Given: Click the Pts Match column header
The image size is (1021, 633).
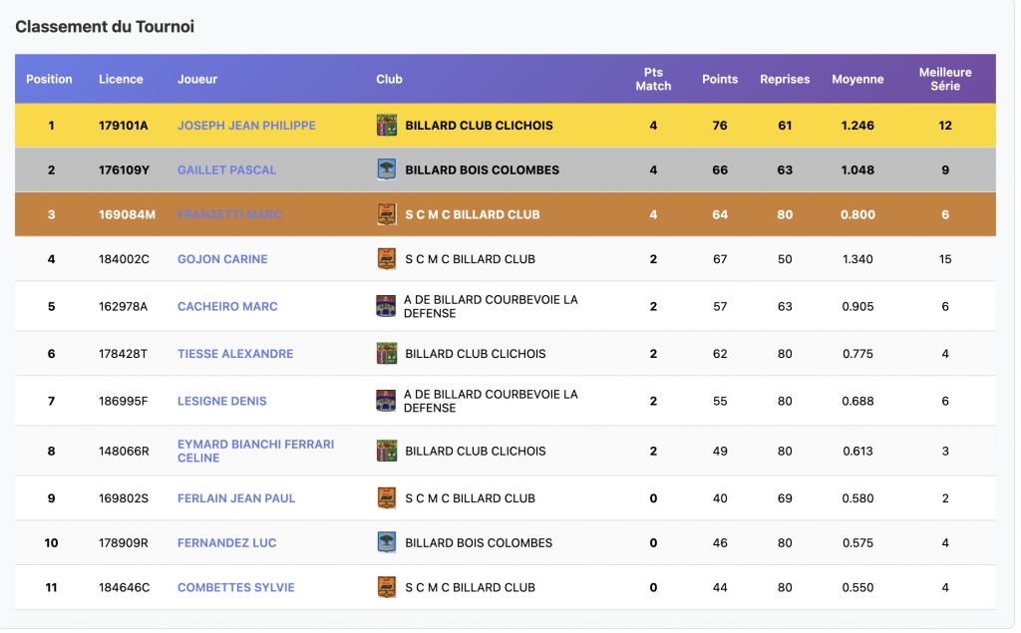Looking at the screenshot, I should click(x=653, y=79).
